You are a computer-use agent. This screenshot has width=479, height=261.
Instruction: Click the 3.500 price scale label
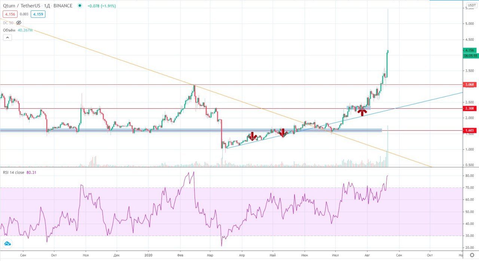470,71
